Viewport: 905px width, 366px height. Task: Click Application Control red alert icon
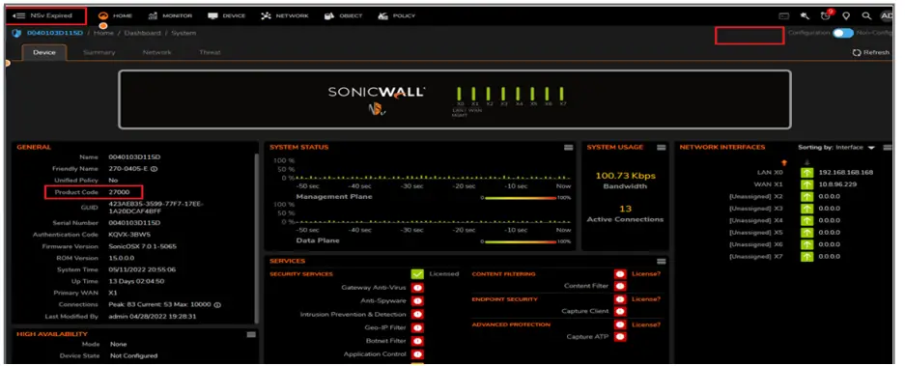[417, 354]
